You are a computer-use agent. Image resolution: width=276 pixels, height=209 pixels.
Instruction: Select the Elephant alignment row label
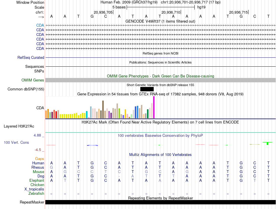[37, 180]
